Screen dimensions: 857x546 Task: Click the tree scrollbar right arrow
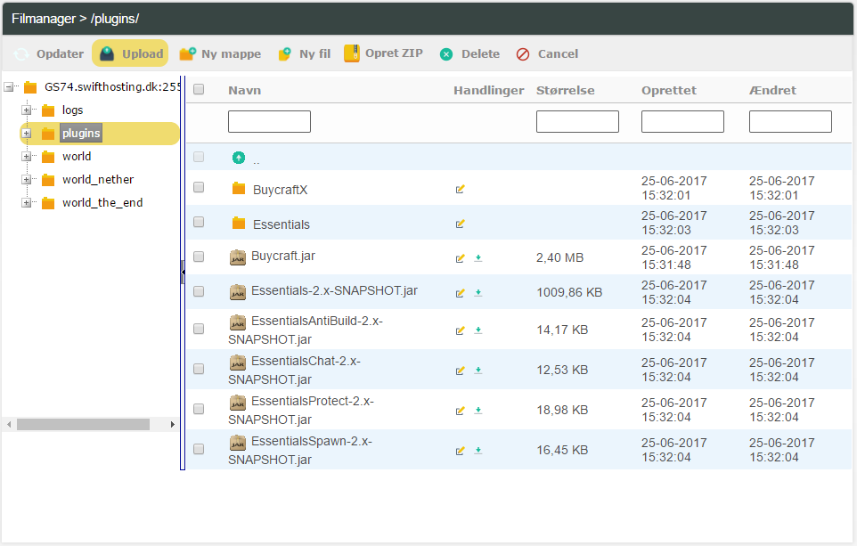(173, 425)
